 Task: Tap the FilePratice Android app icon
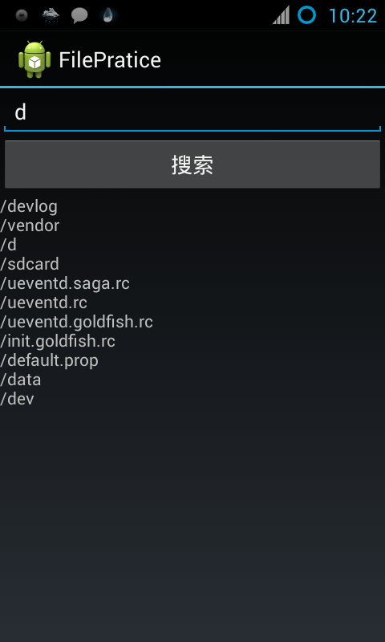point(34,59)
